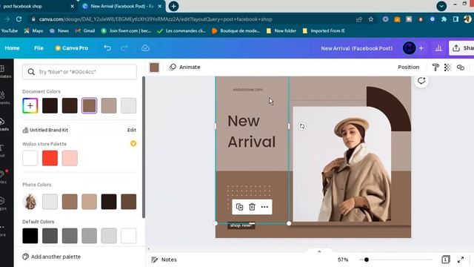Click the shop now button text on canvas
474x267 pixels.
click(x=241, y=225)
